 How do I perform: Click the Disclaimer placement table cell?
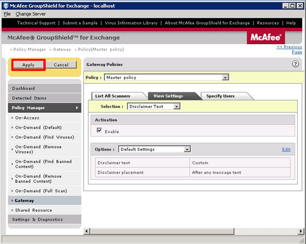pyautogui.click(x=142, y=172)
